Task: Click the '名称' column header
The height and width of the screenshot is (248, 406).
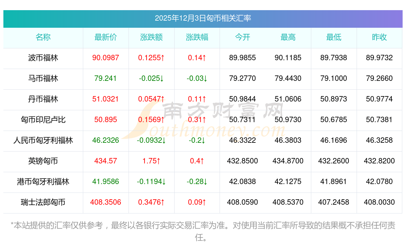Action: (43, 38)
